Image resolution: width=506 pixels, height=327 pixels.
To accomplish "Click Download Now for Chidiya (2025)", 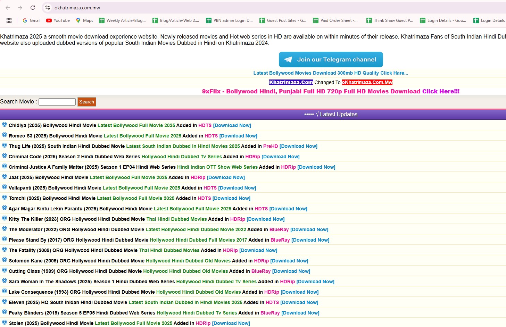I will click(232, 125).
